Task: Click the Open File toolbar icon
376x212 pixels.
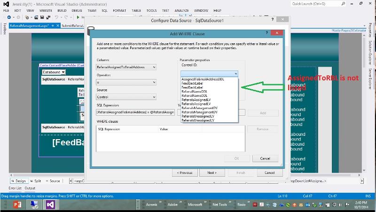Action: coord(36,17)
